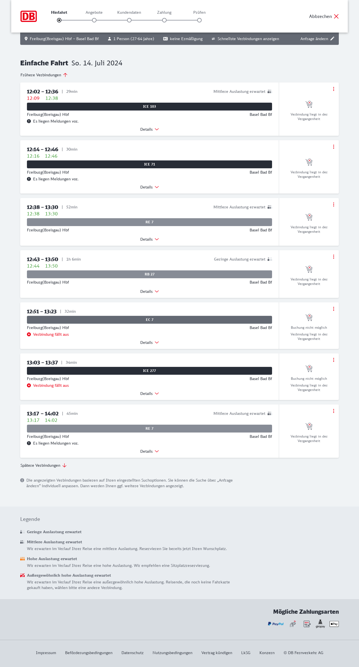Open the three-dot menu for RB 27
The width and height of the screenshot is (359, 667).
333,257
